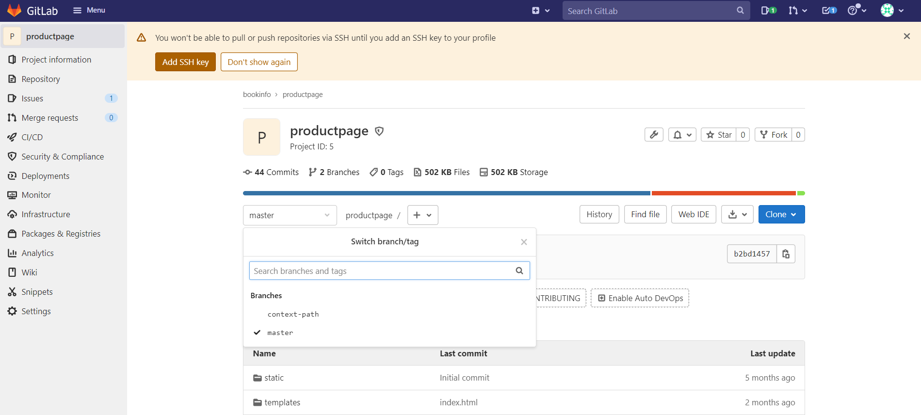Open Packages & Registries sidebar item
The image size is (921, 415).
(61, 234)
